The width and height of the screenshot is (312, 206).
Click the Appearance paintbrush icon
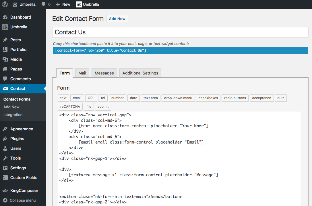pyautogui.click(x=5, y=129)
